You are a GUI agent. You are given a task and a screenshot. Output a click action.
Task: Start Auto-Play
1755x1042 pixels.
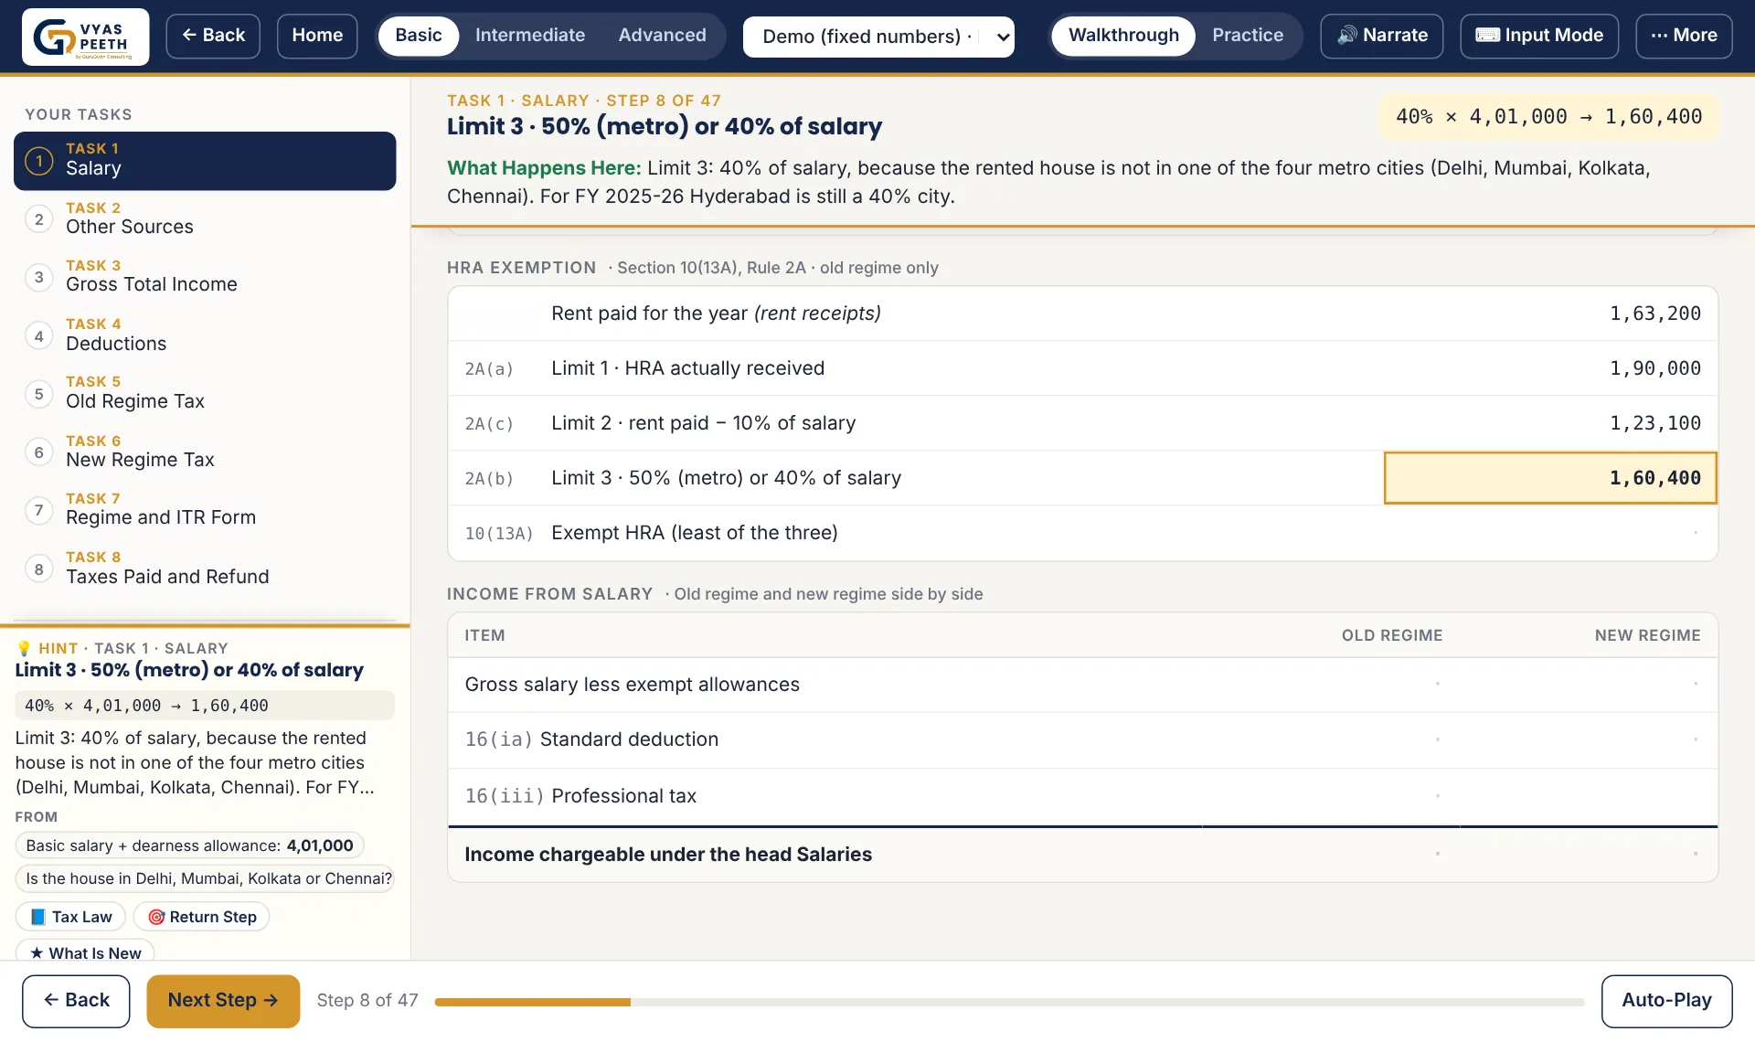(1666, 1001)
